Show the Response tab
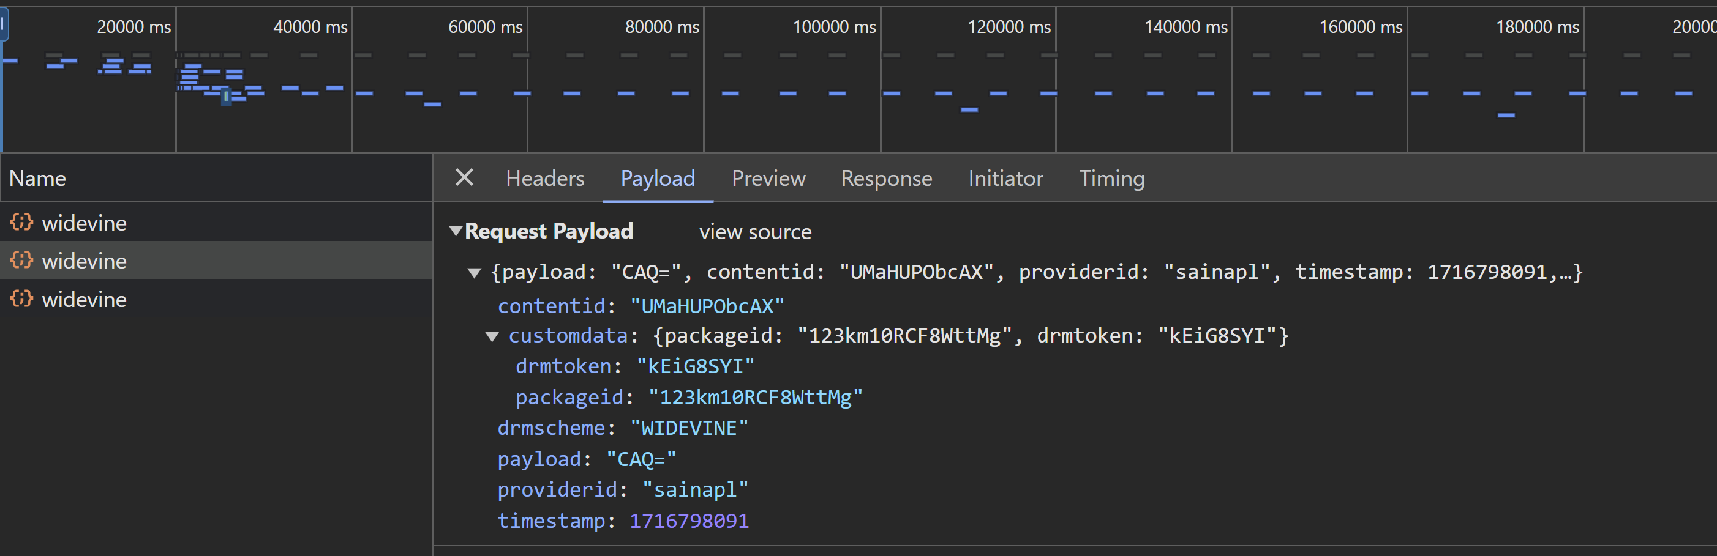1717x556 pixels. pos(886,179)
